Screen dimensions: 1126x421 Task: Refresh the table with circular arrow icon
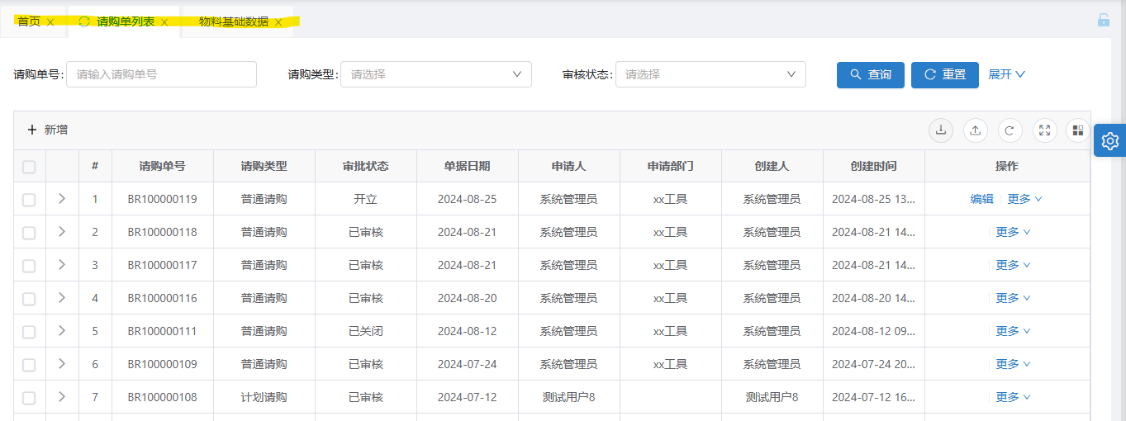pos(1010,130)
